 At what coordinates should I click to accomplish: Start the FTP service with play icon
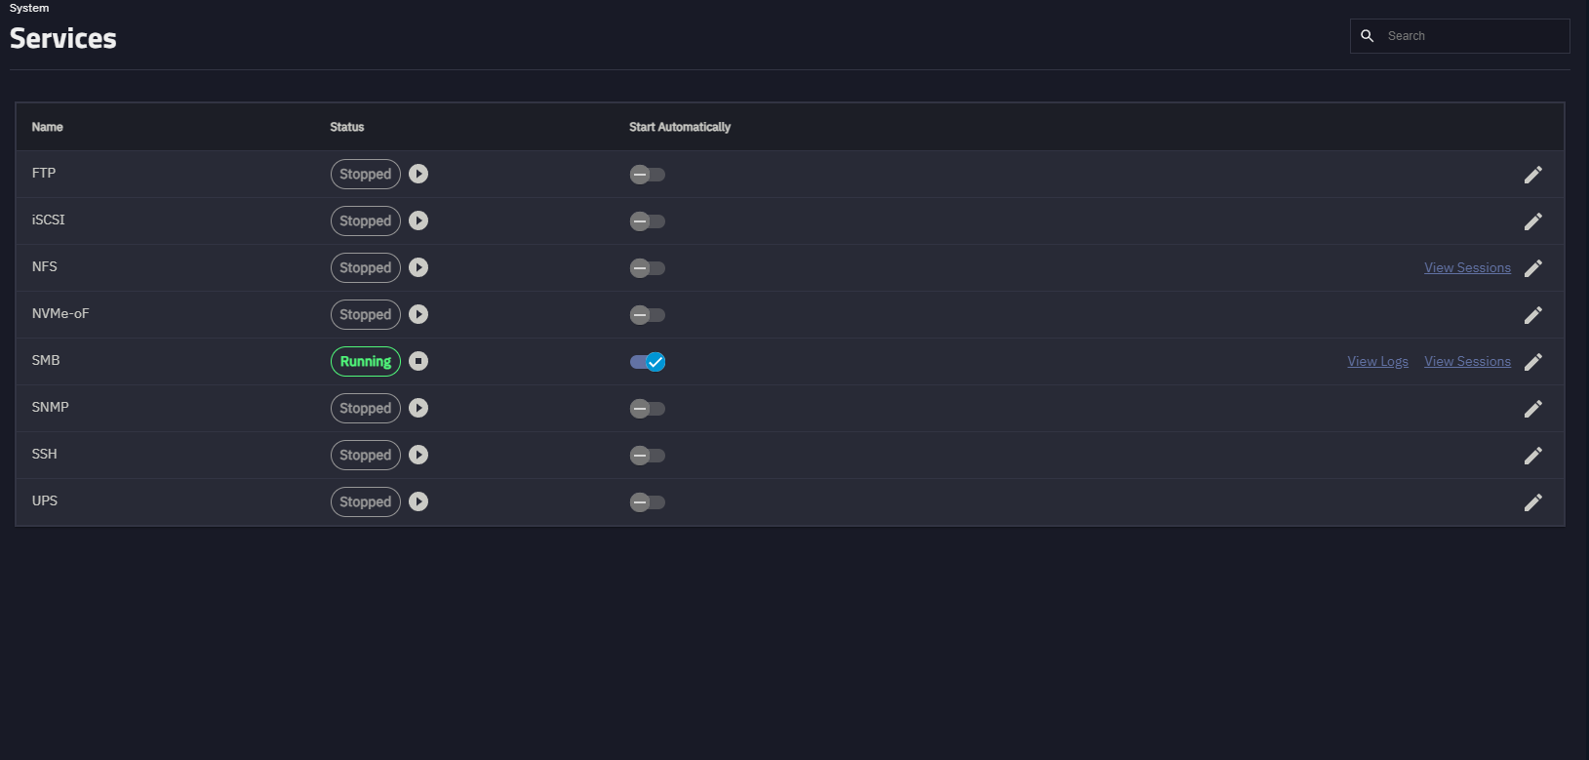pos(418,174)
